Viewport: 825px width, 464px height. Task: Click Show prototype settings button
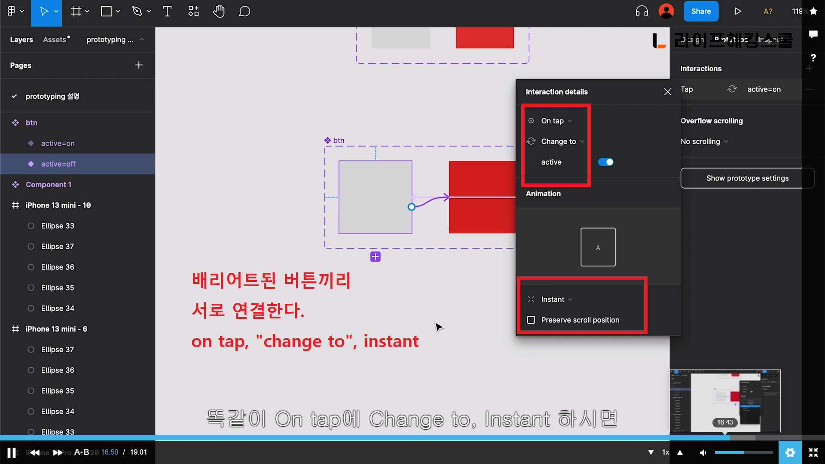747,178
